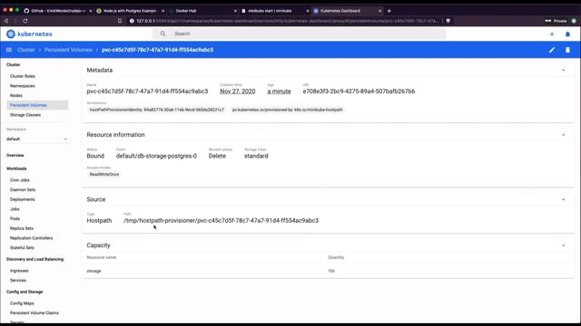Open Ingresses in sidebar
Screen dimensions: 581x326
[19, 271]
